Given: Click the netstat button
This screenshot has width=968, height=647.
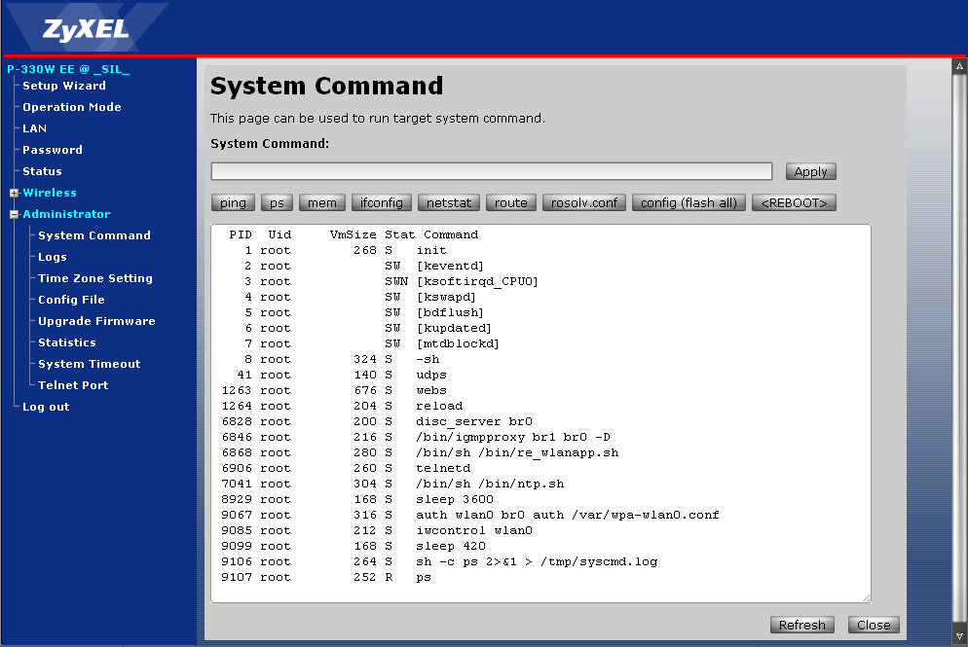Looking at the screenshot, I should pyautogui.click(x=449, y=203).
